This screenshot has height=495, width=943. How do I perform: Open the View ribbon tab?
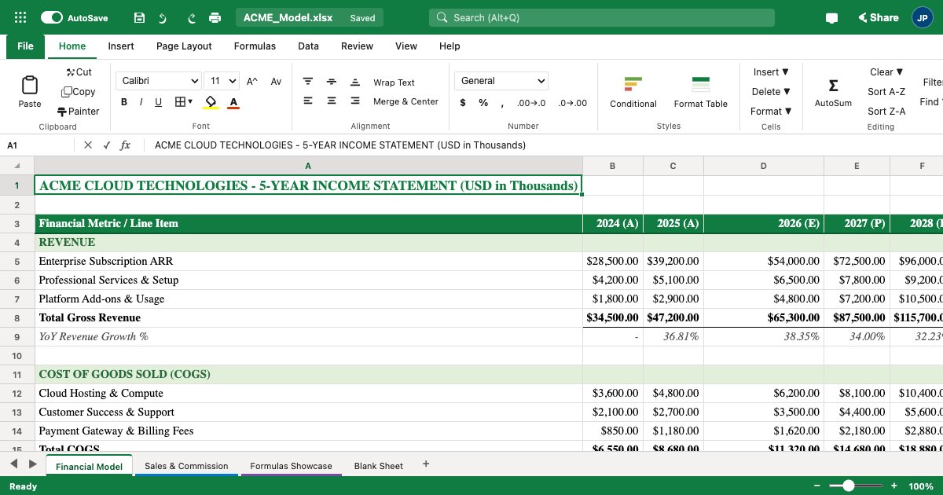[406, 46]
